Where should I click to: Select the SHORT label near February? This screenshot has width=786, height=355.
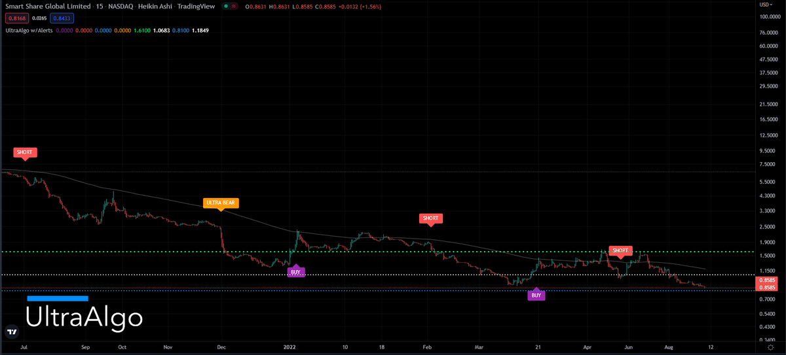click(431, 218)
